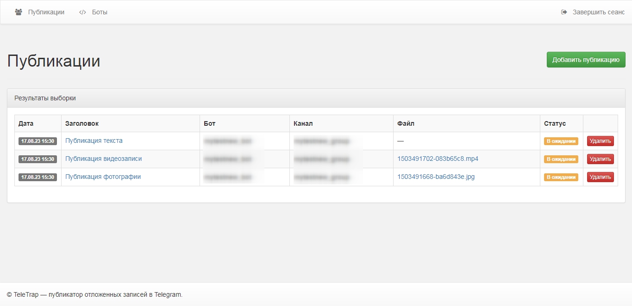Open file 1503491668-ba6d843e.jpg
The height and width of the screenshot is (306, 632).
pyautogui.click(x=436, y=177)
